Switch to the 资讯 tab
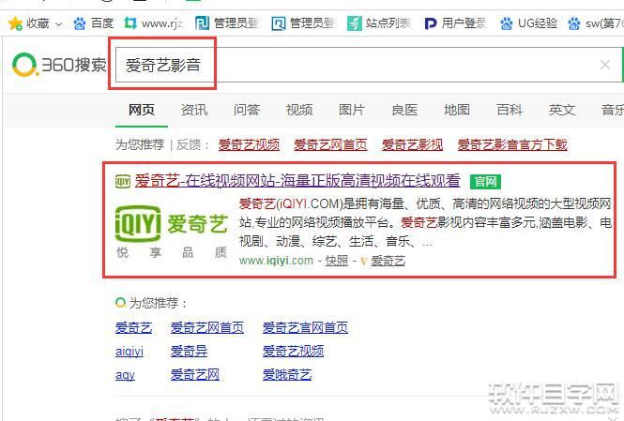Image resolution: width=624 pixels, height=421 pixels. pyautogui.click(x=194, y=110)
